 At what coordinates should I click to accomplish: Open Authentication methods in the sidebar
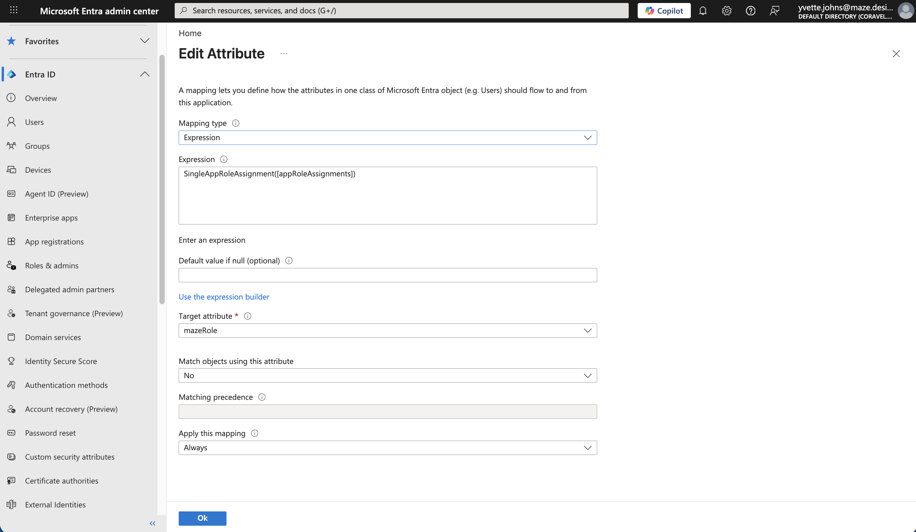(x=66, y=385)
